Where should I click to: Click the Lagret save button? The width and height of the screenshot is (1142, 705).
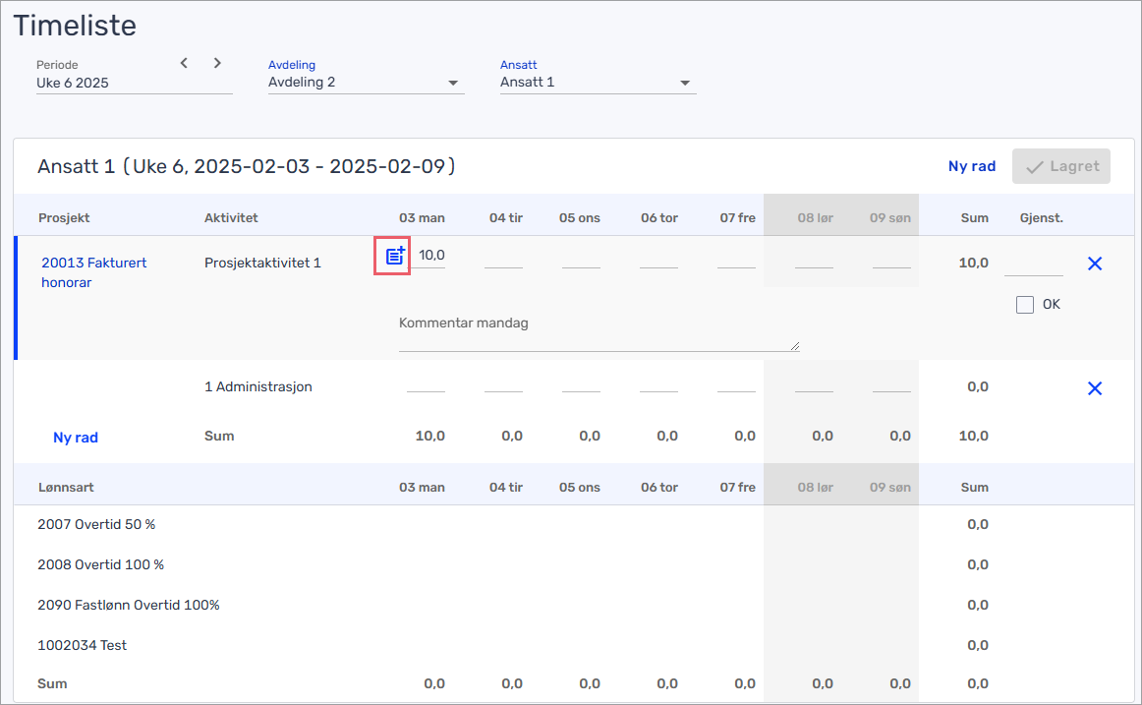tap(1060, 166)
